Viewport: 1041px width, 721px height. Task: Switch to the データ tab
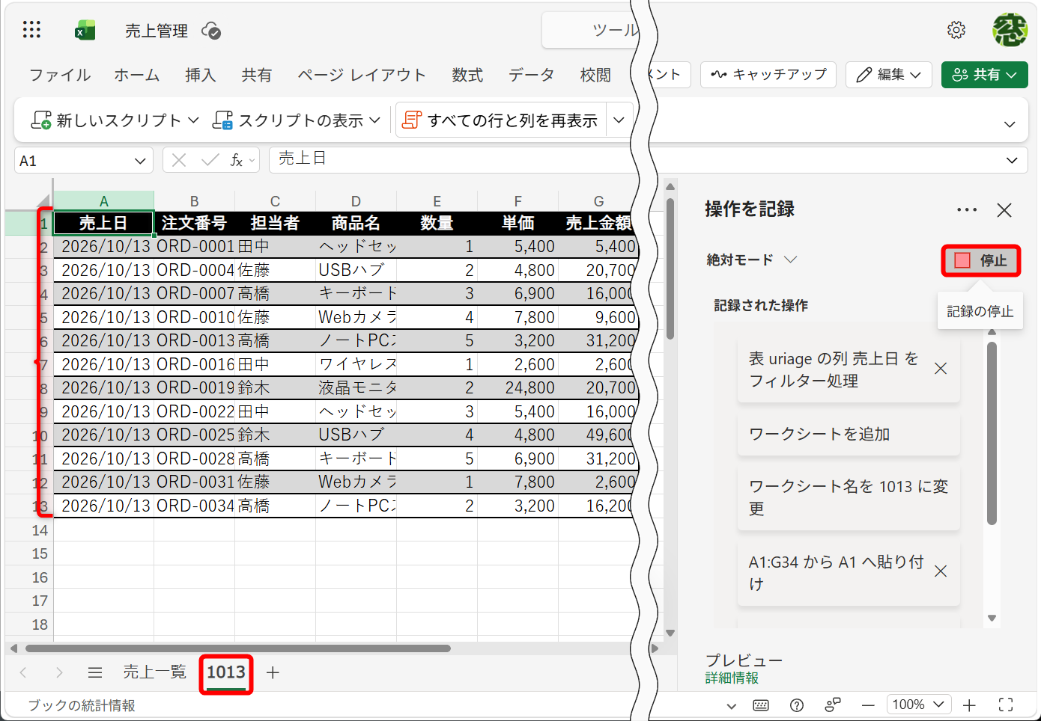click(x=532, y=75)
